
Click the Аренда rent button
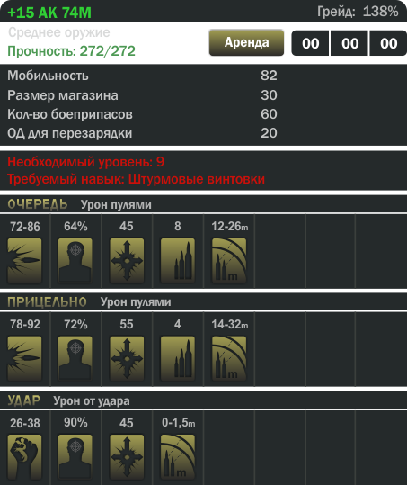tap(246, 42)
